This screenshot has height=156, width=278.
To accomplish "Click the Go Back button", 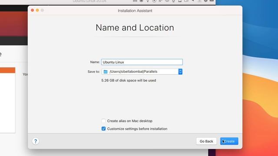I will coord(206,141).
